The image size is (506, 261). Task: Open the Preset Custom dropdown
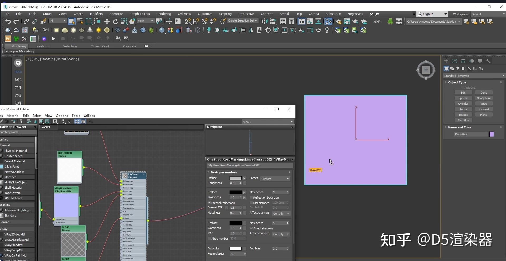pos(275,179)
